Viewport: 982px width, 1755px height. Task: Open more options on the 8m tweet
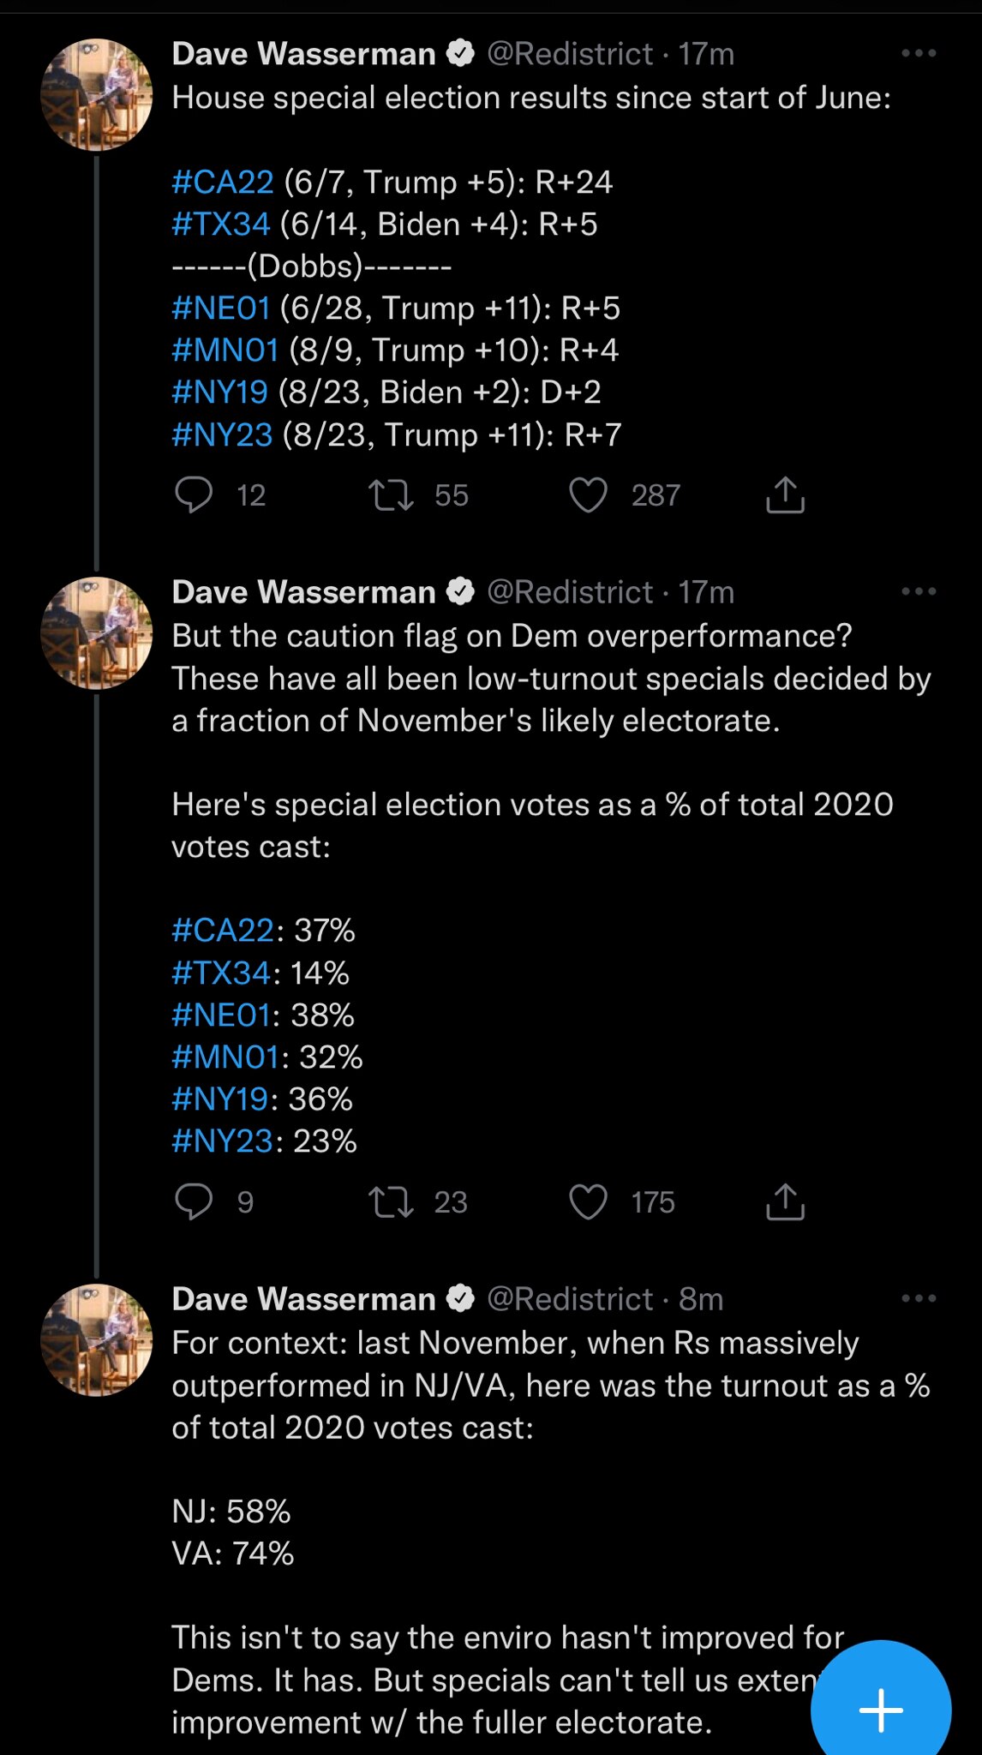(919, 1299)
